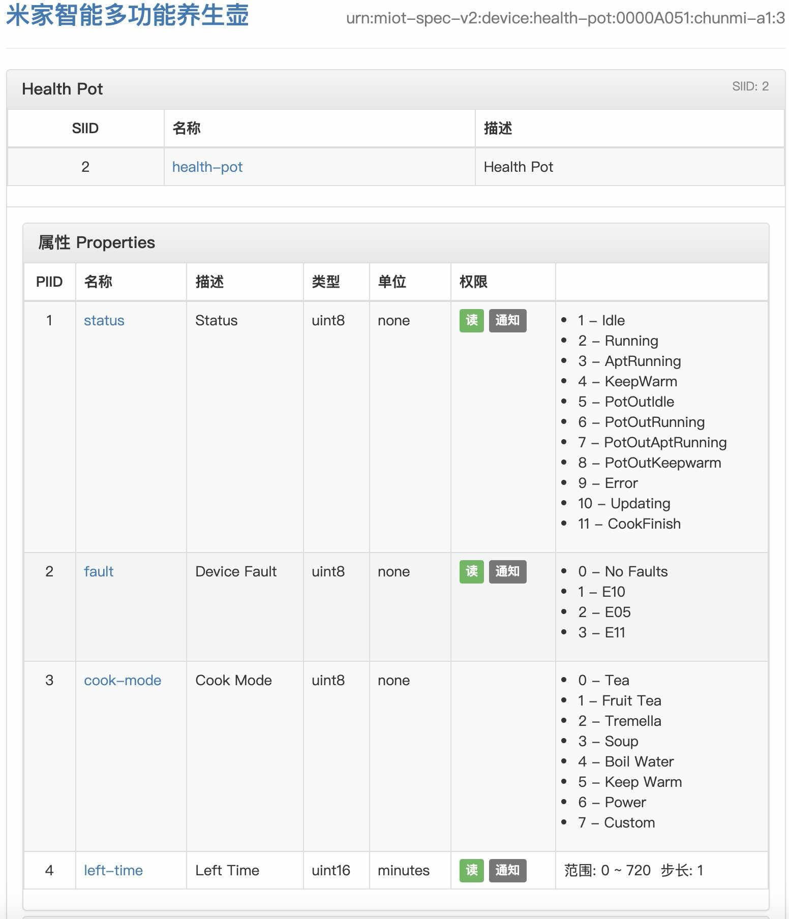The image size is (789, 919).
Task: Click the '6 – PotOutRunning' value
Action: (642, 422)
